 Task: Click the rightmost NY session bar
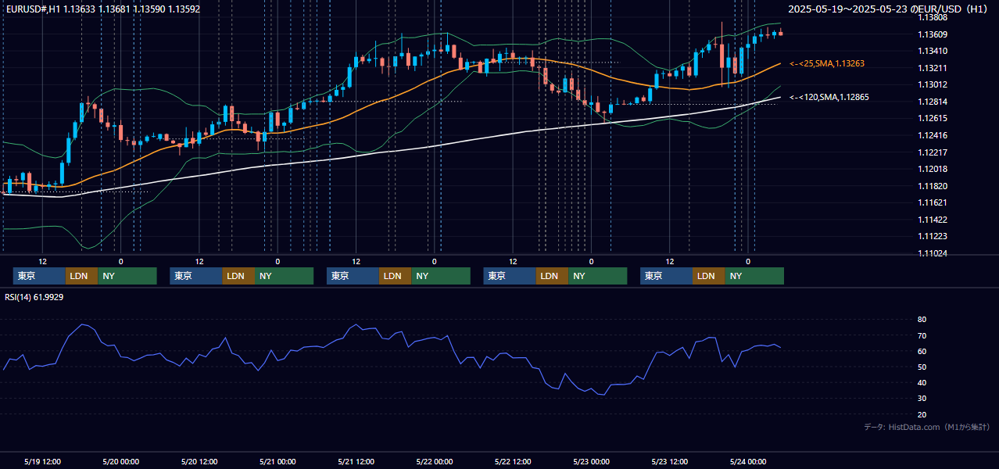754,276
